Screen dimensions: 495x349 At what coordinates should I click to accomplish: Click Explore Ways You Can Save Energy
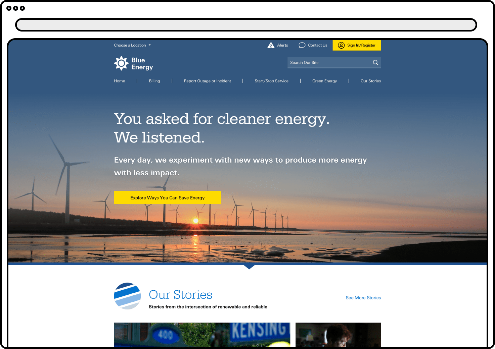point(167,197)
